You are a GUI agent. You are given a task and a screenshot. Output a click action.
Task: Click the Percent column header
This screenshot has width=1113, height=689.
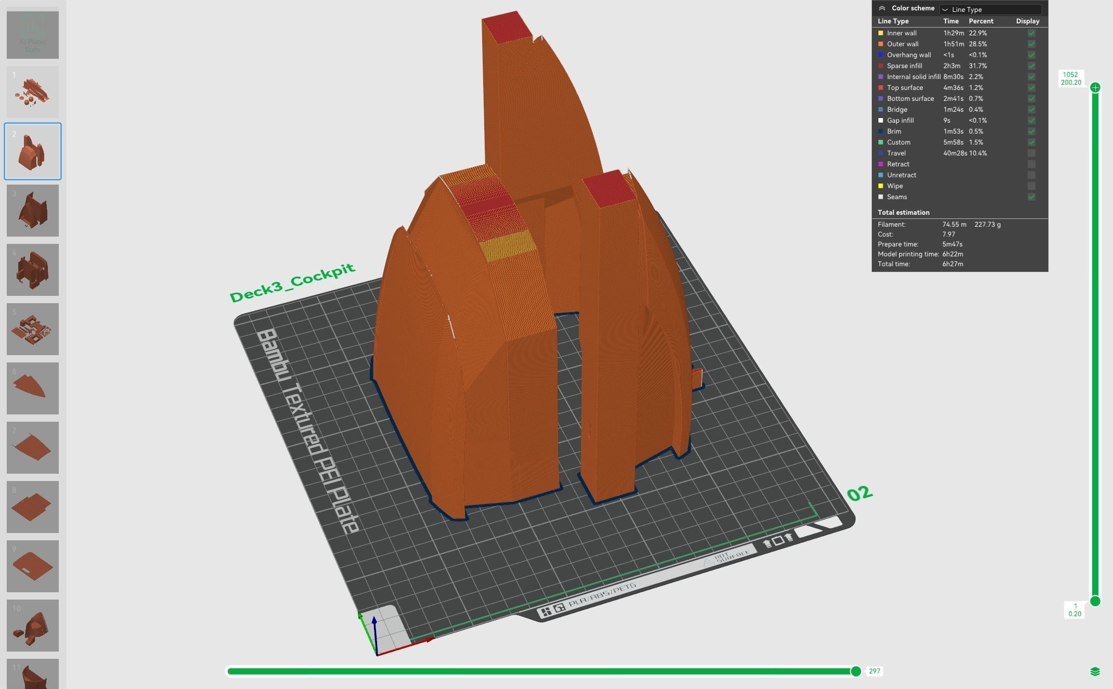coord(981,21)
